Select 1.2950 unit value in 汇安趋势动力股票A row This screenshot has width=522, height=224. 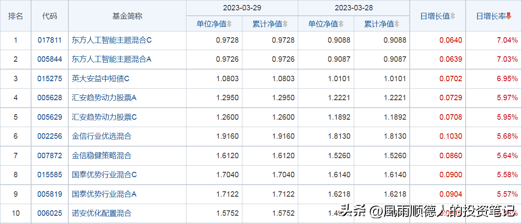[227, 98]
